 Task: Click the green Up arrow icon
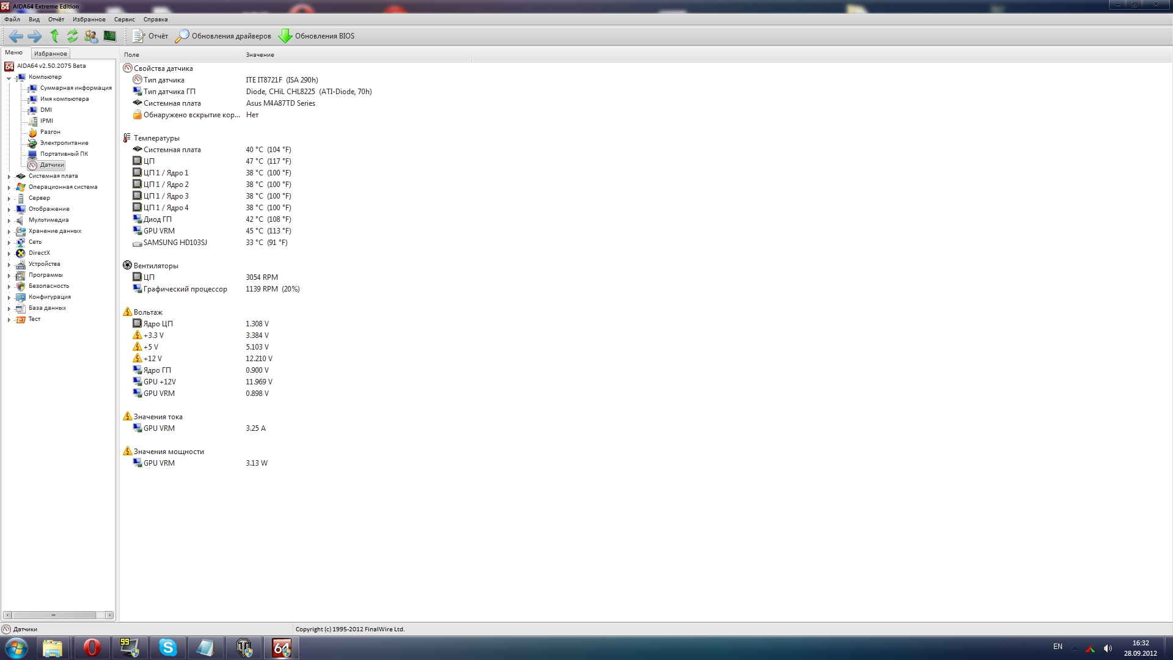pyautogui.click(x=54, y=36)
